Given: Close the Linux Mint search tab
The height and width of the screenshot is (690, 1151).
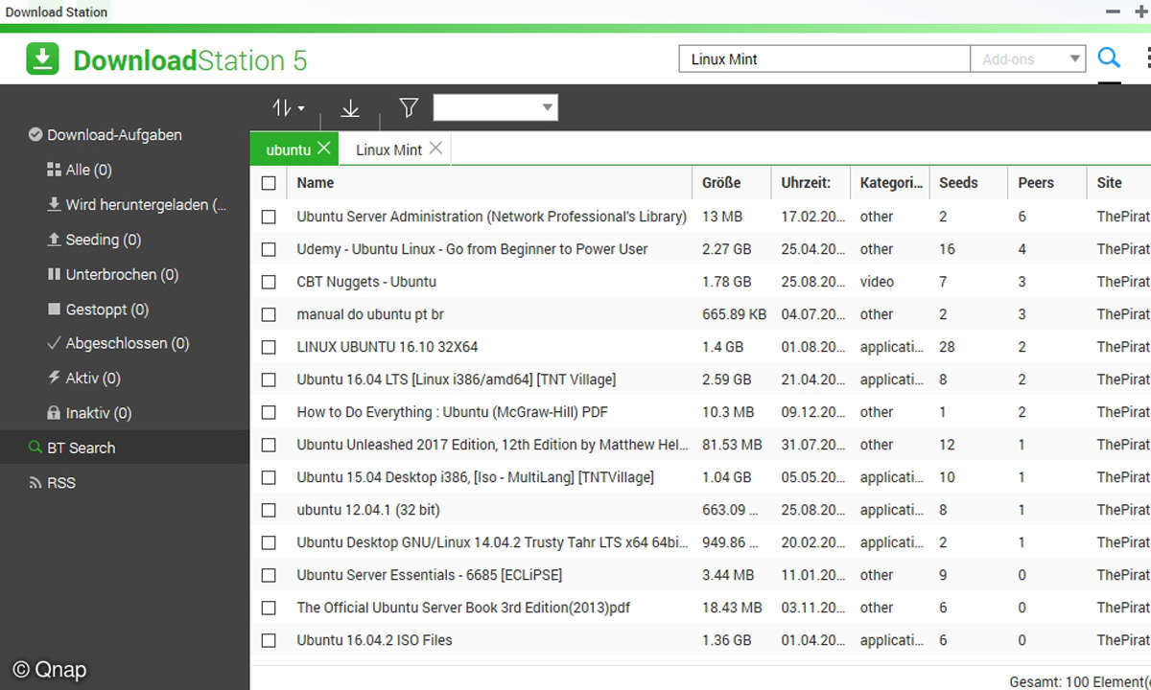Looking at the screenshot, I should click(x=435, y=149).
